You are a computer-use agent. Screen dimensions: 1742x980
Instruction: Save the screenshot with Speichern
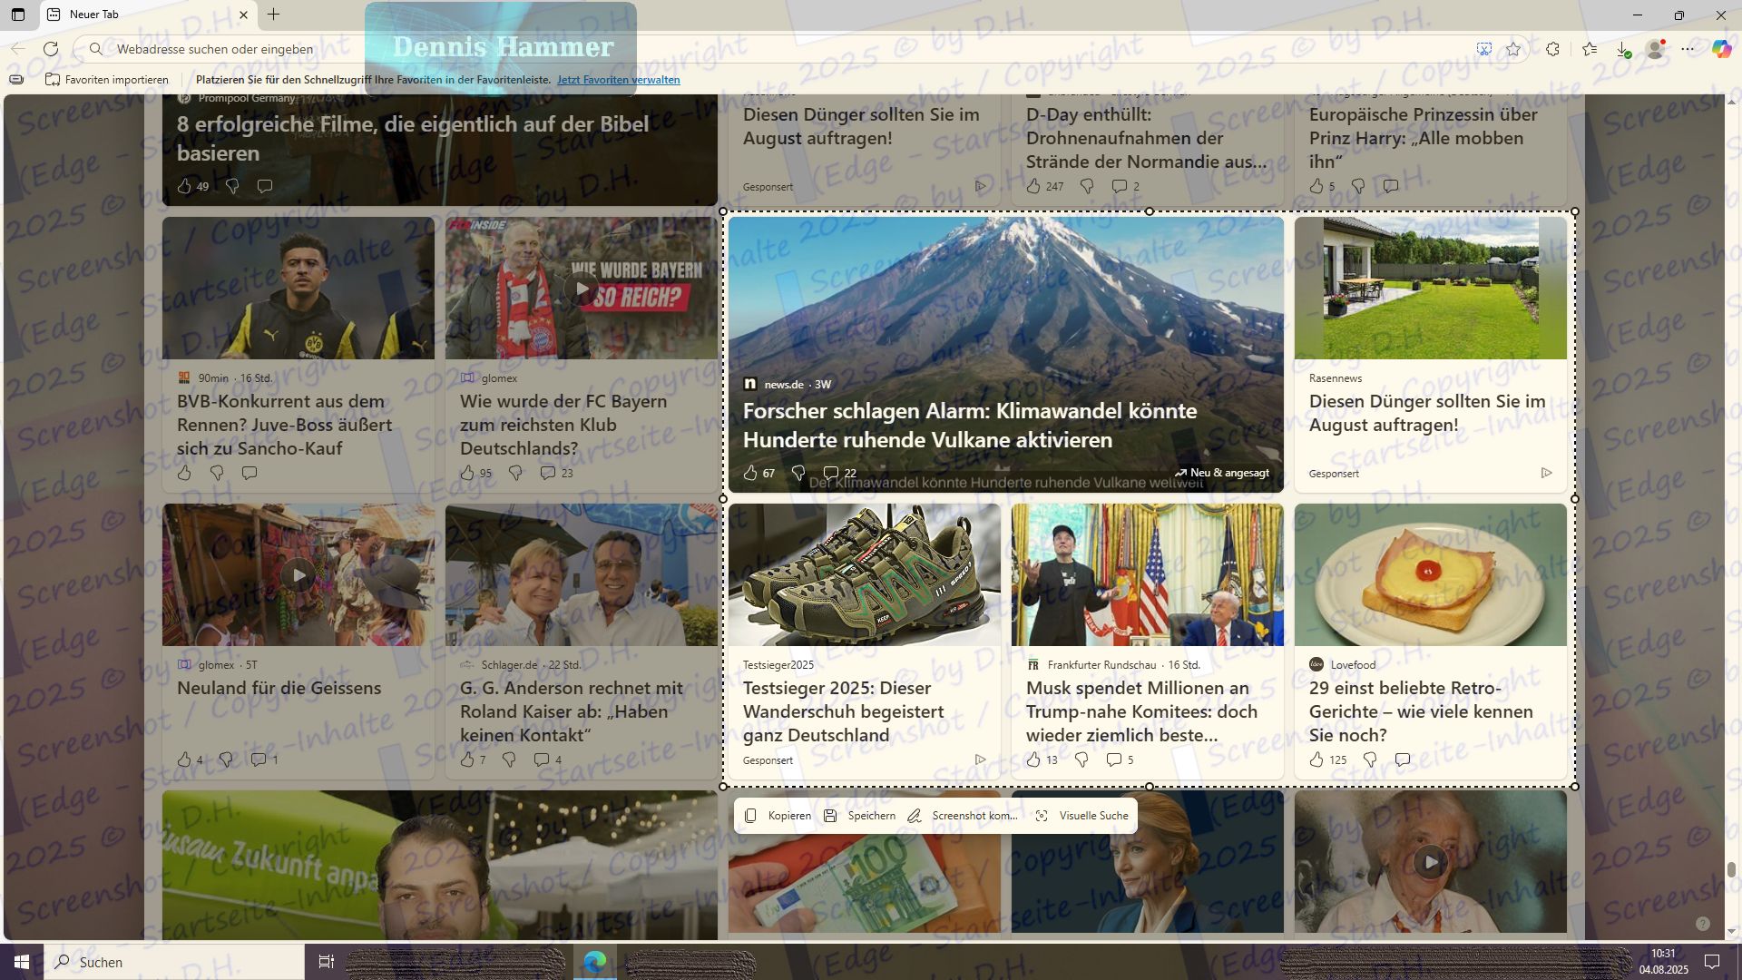coord(859,816)
